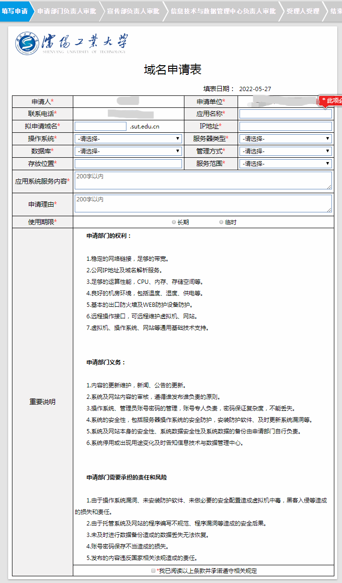Open the 数据库 dropdown

(x=128, y=151)
